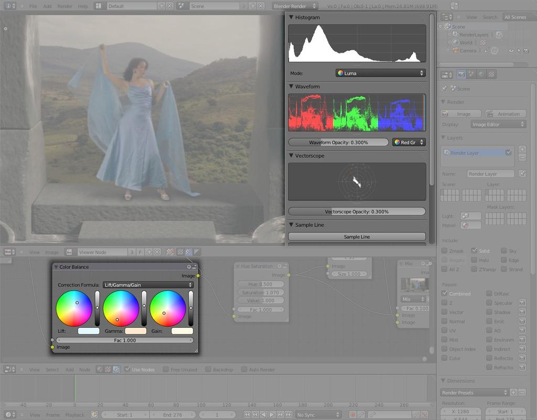537x420 pixels.
Task: Adjust the Waveform Opacity slider
Action: [338, 142]
